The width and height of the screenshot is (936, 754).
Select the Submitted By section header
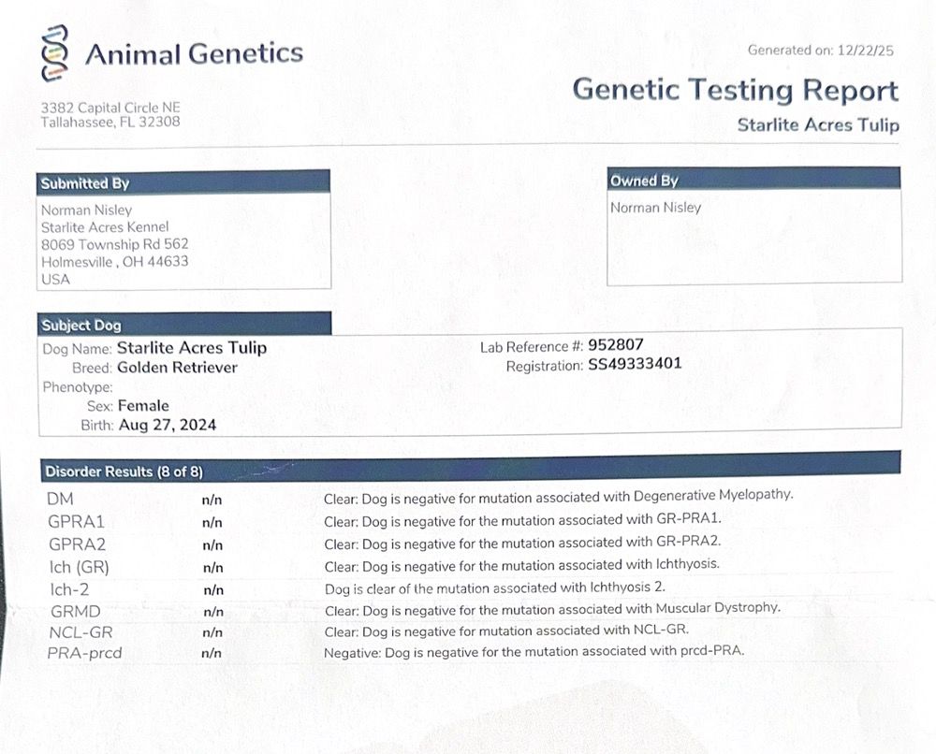pos(85,183)
